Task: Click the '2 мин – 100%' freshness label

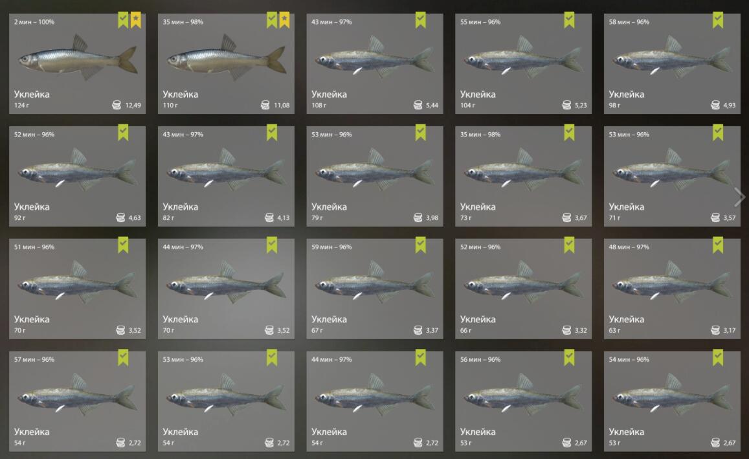Action: click(x=34, y=22)
